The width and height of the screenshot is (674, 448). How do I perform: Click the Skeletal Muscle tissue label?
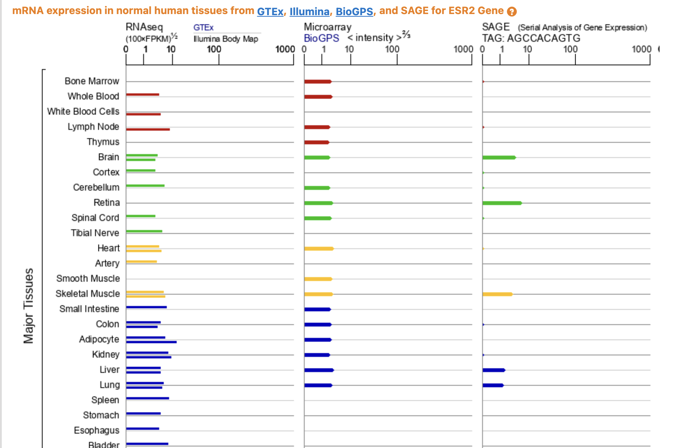88,294
